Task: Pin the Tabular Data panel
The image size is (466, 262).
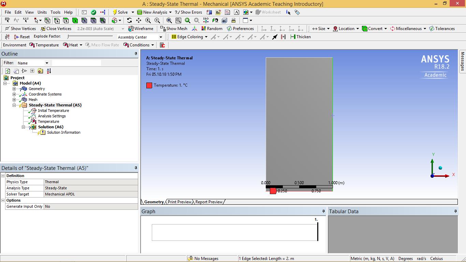Action: click(455, 212)
